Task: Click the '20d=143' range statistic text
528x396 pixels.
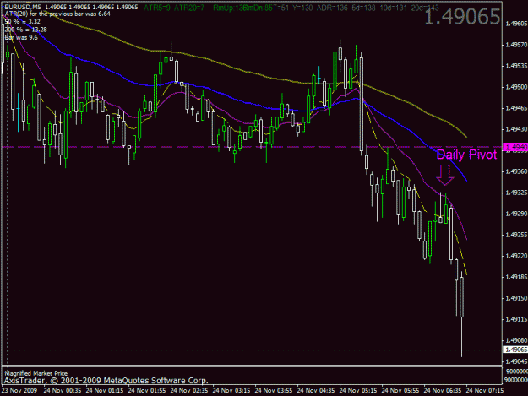Action: pos(425,8)
